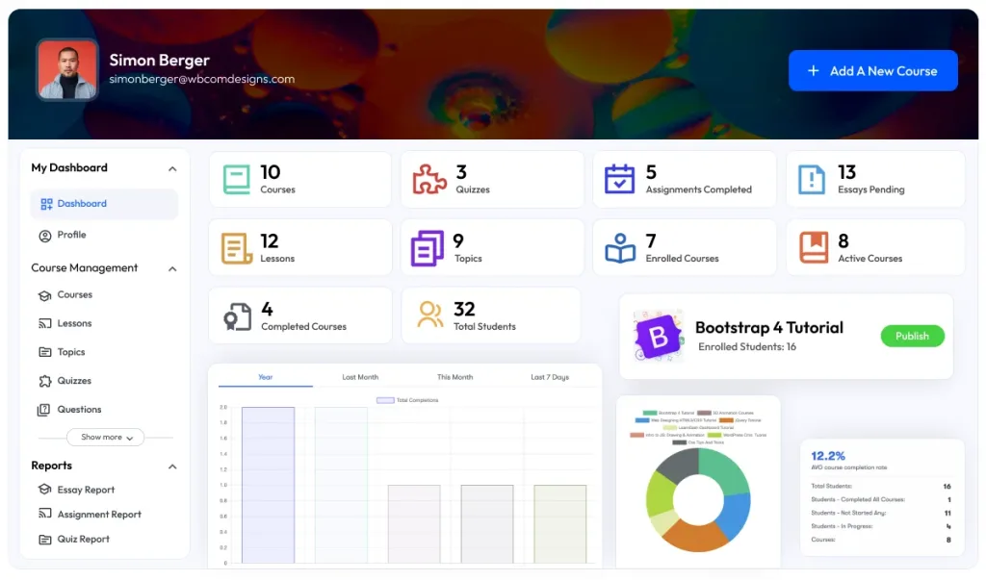
Task: Click the graduation cap icon beside Courses
Action: click(x=44, y=295)
